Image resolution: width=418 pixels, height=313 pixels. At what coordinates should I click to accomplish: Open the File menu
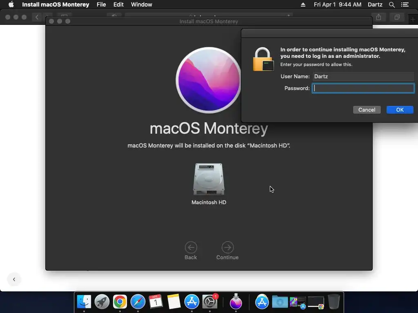pyautogui.click(x=101, y=4)
